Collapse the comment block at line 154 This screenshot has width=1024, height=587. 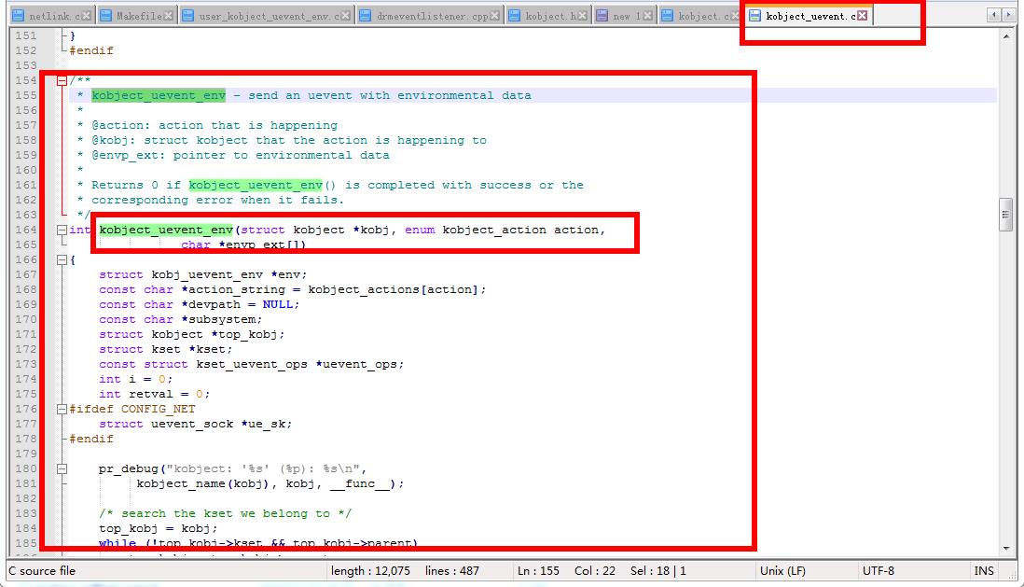[x=62, y=80]
